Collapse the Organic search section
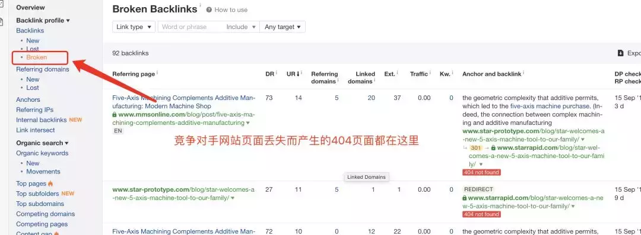 pyautogui.click(x=42, y=143)
